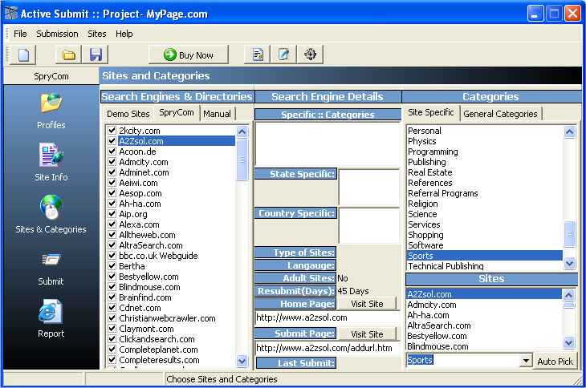586x388 pixels.
Task: Click scroll-up arrow of categories list
Action: pos(570,131)
